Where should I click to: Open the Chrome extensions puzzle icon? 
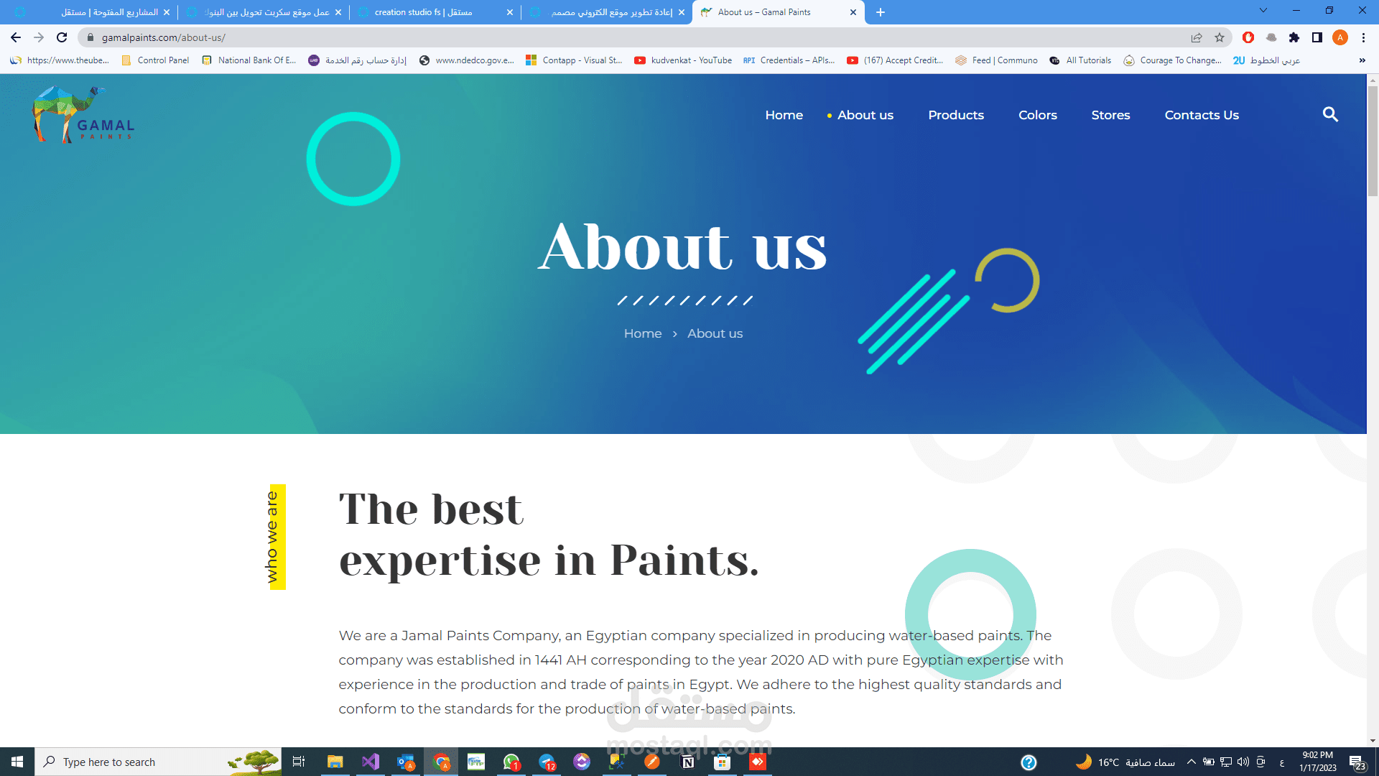point(1294,37)
